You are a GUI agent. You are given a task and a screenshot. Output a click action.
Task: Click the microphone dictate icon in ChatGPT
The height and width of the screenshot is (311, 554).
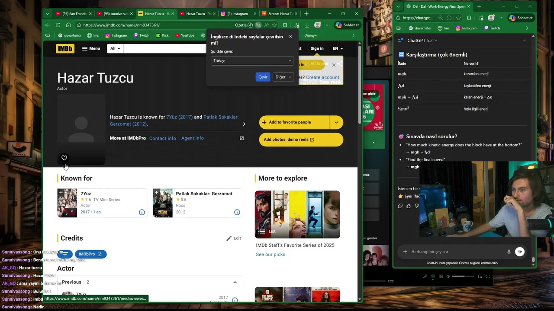tap(509, 252)
